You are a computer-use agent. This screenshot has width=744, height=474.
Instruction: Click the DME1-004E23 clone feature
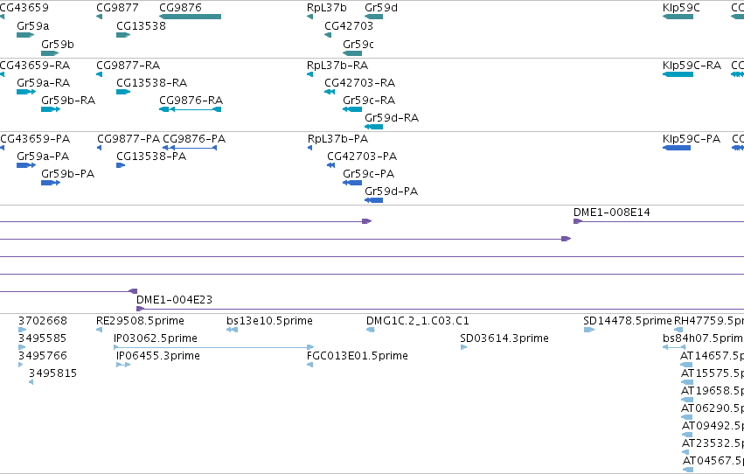(440, 309)
